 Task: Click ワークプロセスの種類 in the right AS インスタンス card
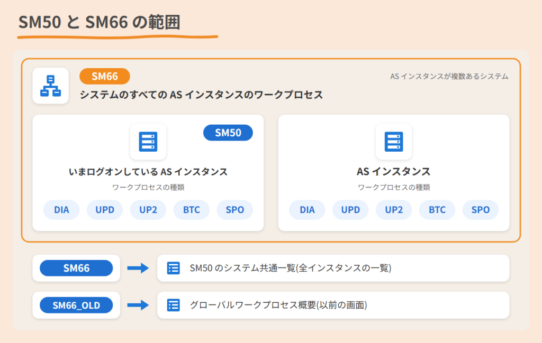tap(394, 188)
